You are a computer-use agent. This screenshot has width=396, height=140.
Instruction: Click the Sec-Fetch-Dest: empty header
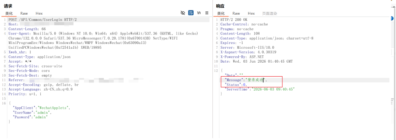pos(30,75)
